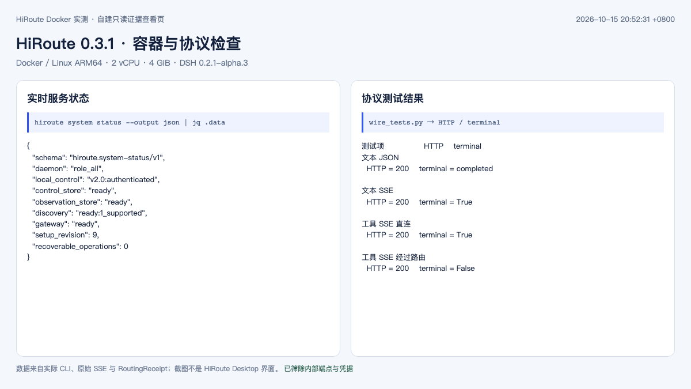Click the '"discovery": "ready:1_supported"' line
Screen dimensions: 691x389
pyautogui.click(x=90, y=213)
